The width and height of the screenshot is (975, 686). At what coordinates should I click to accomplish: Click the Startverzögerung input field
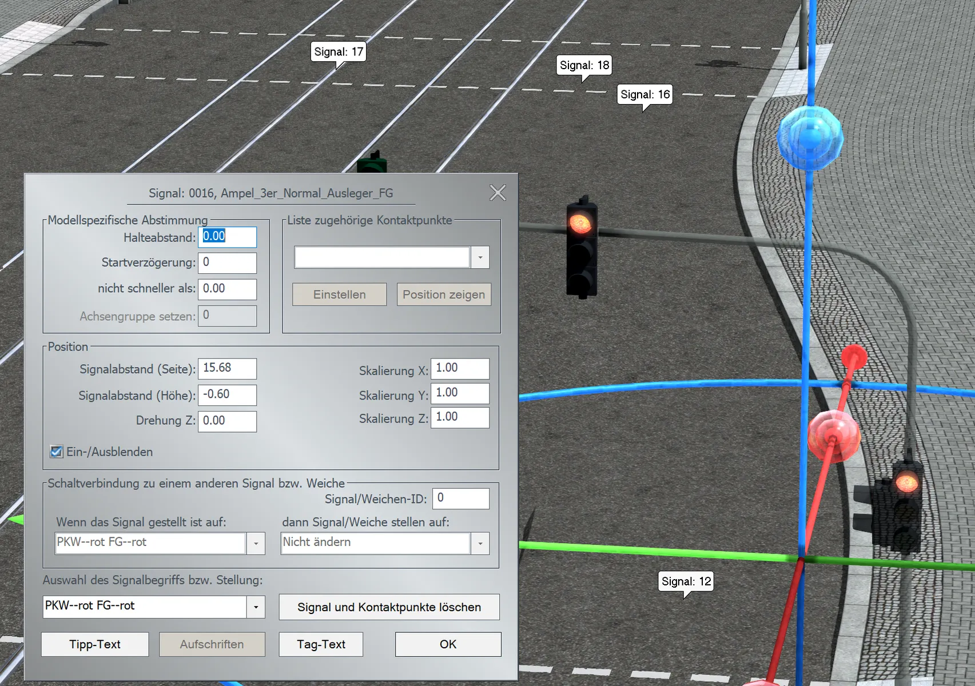[x=227, y=263]
